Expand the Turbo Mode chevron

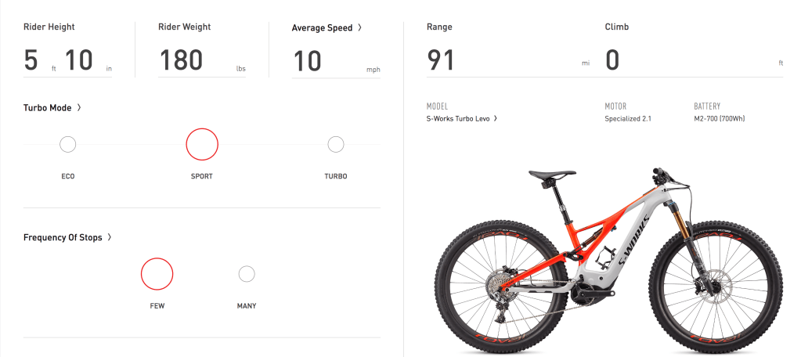79,107
